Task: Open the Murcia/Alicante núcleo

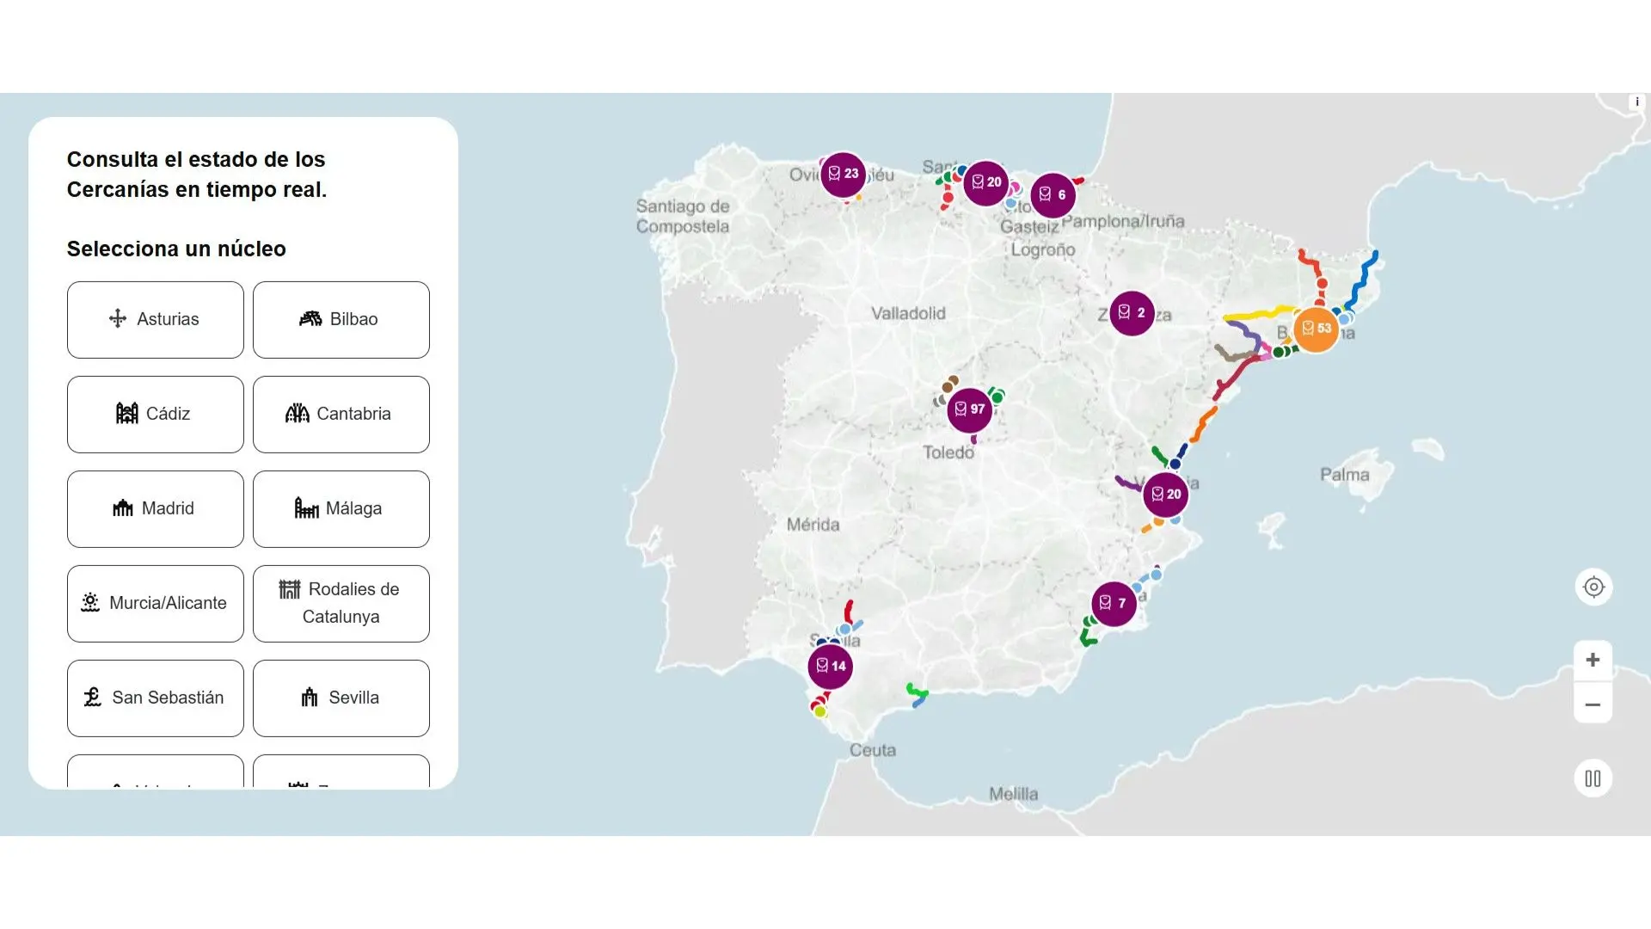Action: pos(155,603)
